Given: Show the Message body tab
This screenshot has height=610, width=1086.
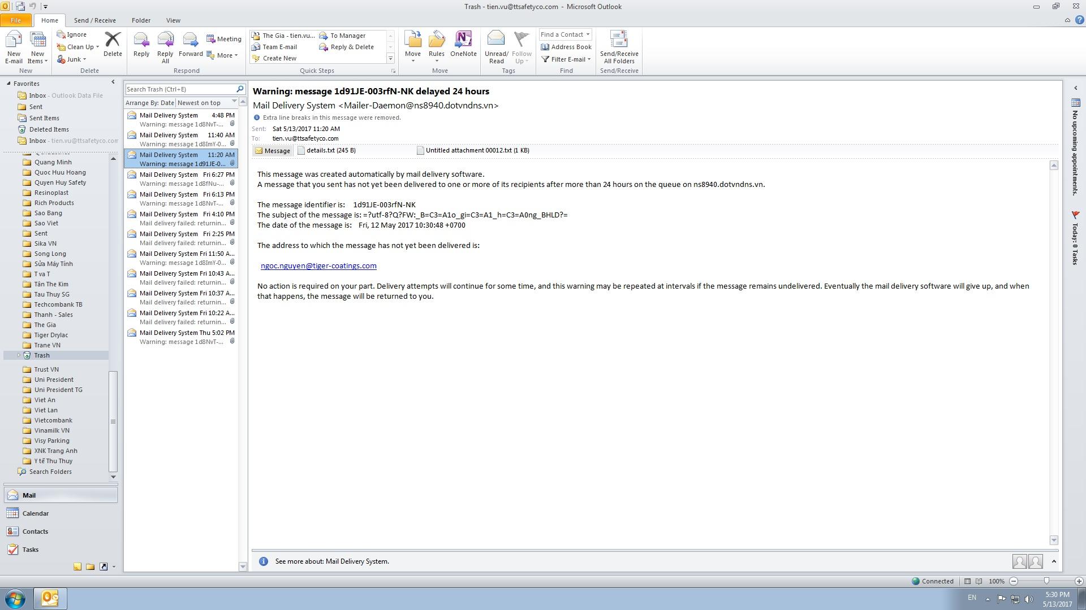Looking at the screenshot, I should [x=273, y=151].
